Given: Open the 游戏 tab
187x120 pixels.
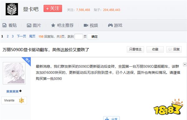Looking at the screenshot, I should pyautogui.click(x=115, y=25).
